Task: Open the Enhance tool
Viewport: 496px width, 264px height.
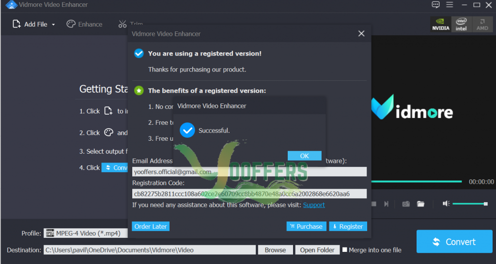Action: click(84, 24)
